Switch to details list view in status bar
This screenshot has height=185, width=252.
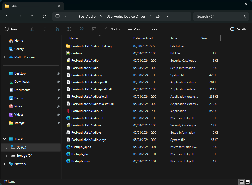(242, 182)
